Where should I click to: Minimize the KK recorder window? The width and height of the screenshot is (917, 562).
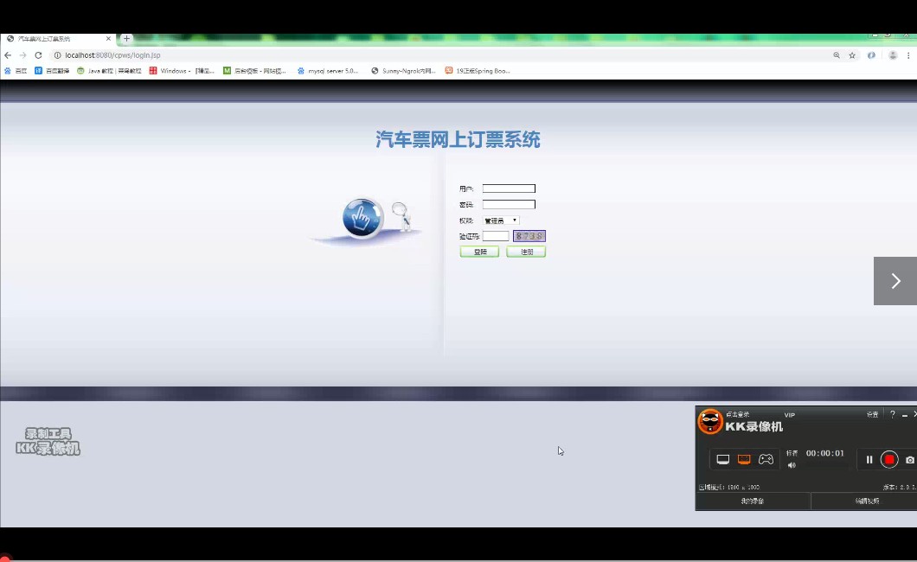pyautogui.click(x=905, y=415)
